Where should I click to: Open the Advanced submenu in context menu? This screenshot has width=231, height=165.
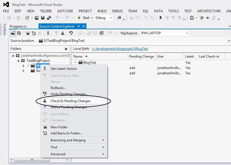74,154
